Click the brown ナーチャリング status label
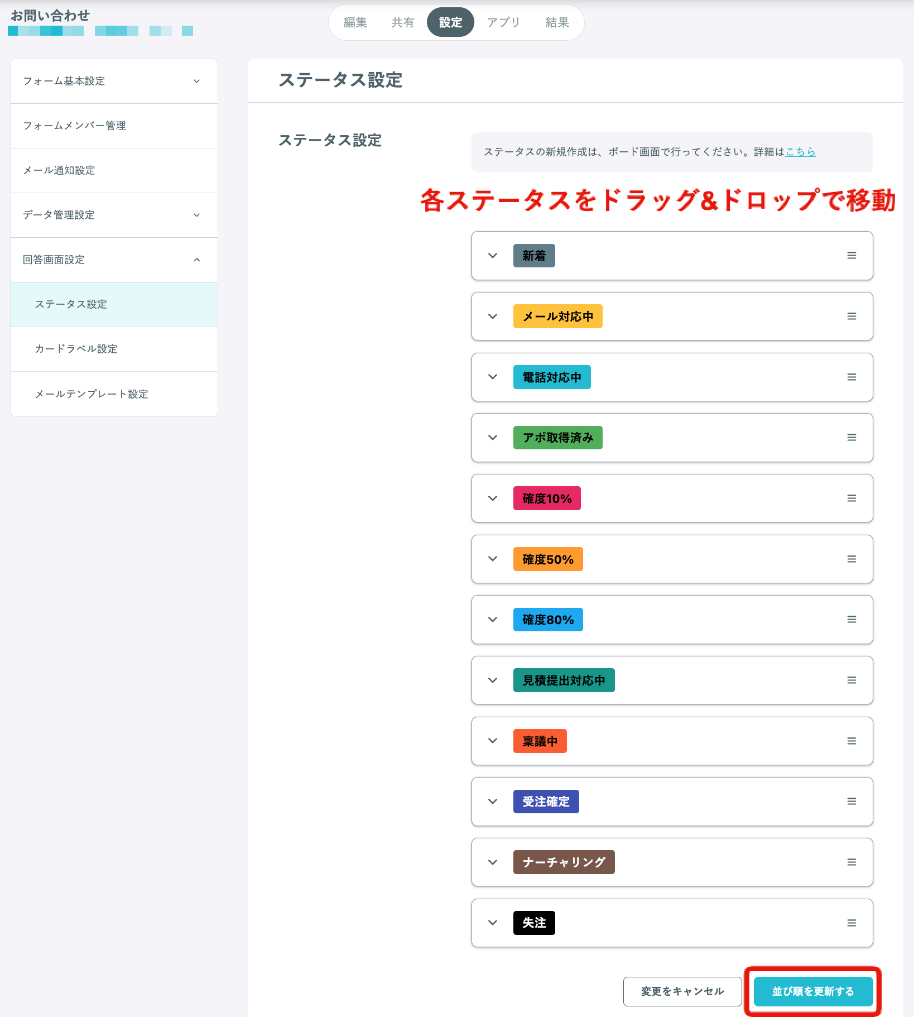This screenshot has width=914, height=1017. pyautogui.click(x=564, y=862)
